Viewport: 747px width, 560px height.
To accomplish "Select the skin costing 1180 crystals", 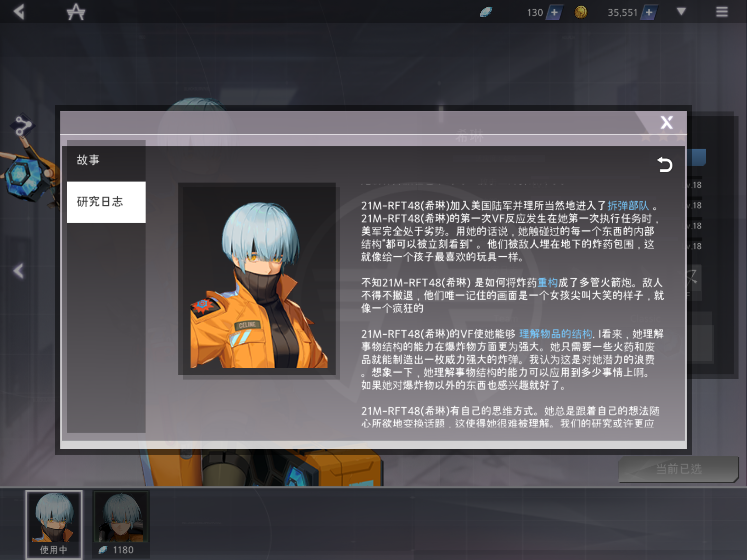I will [x=121, y=524].
